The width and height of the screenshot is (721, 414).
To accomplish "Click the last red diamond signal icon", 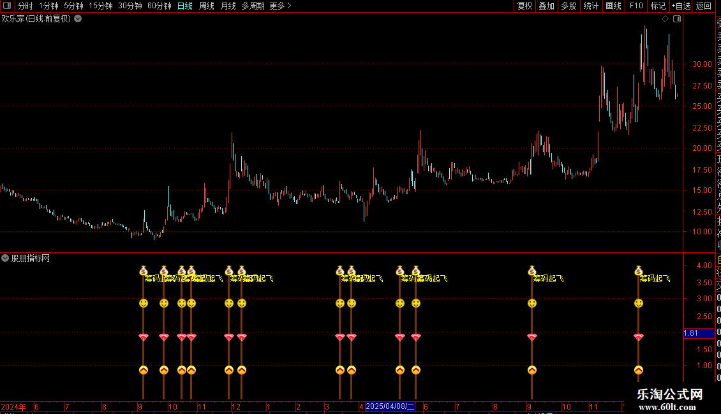I will [x=638, y=338].
